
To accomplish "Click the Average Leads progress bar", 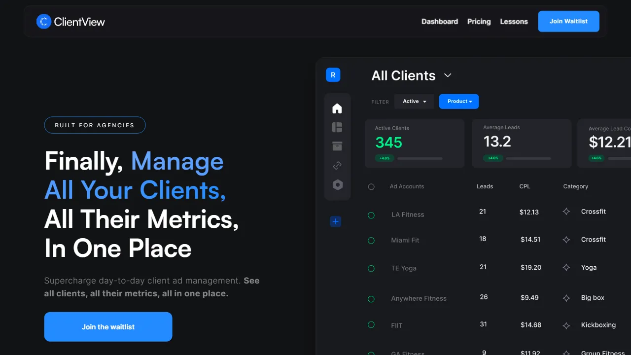I will (528, 158).
